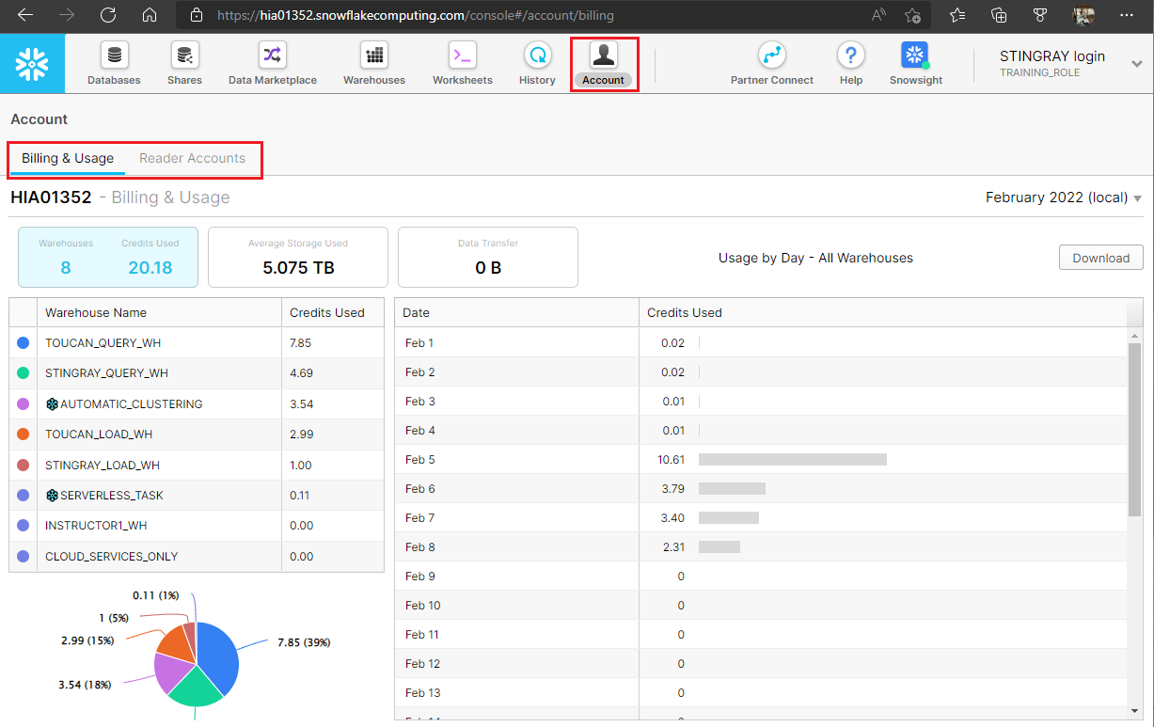Click the Snowflake logo icon
The width and height of the screenshot is (1154, 727).
[x=32, y=64]
